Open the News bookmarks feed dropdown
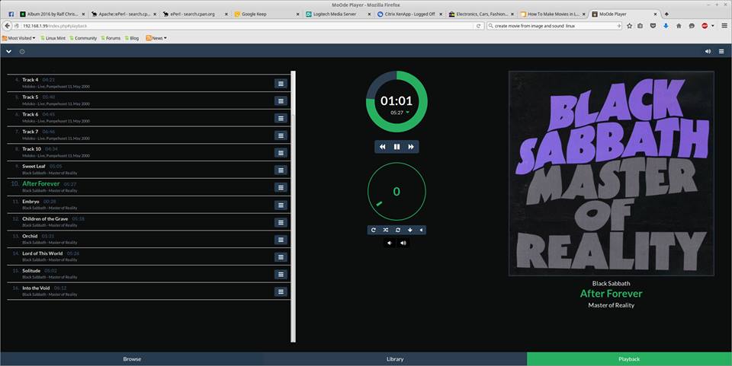This screenshot has width=732, height=366. point(156,38)
